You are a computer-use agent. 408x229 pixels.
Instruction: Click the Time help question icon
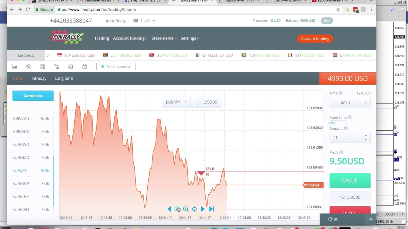[340, 93]
